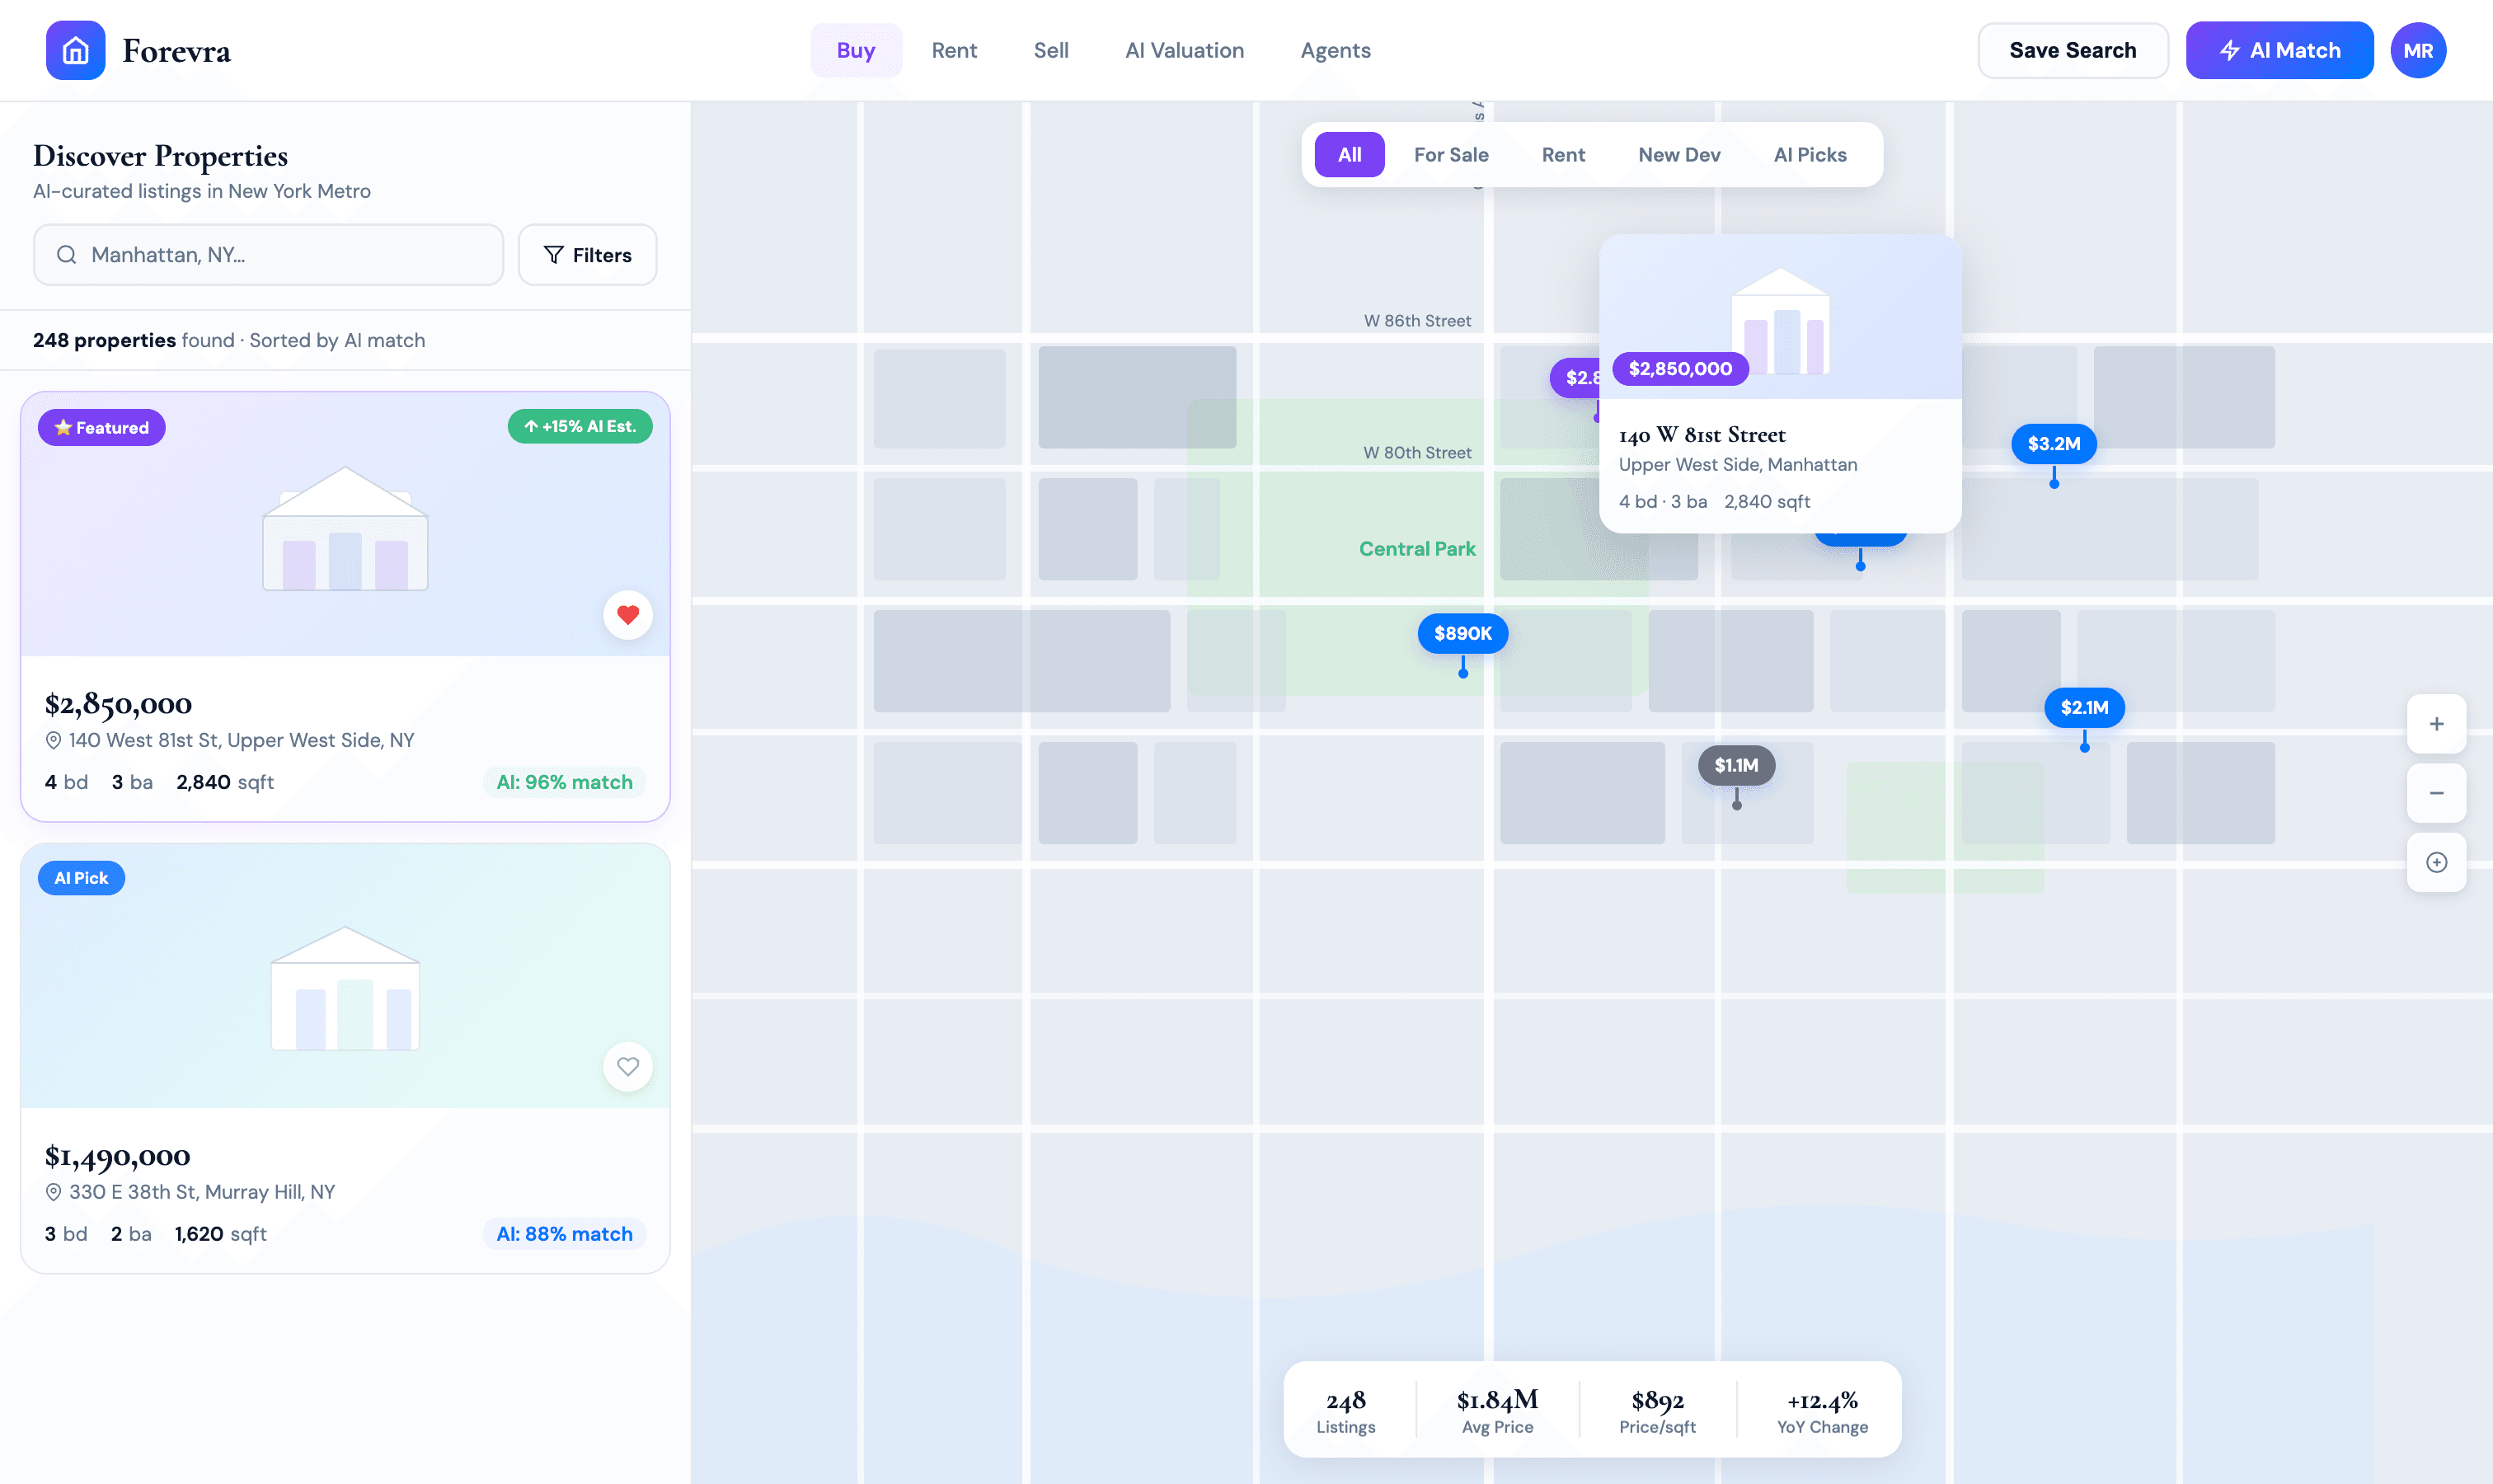Viewport: 2493px width, 1484px height.
Task: Open the Rent page in top navigation
Action: [953, 50]
